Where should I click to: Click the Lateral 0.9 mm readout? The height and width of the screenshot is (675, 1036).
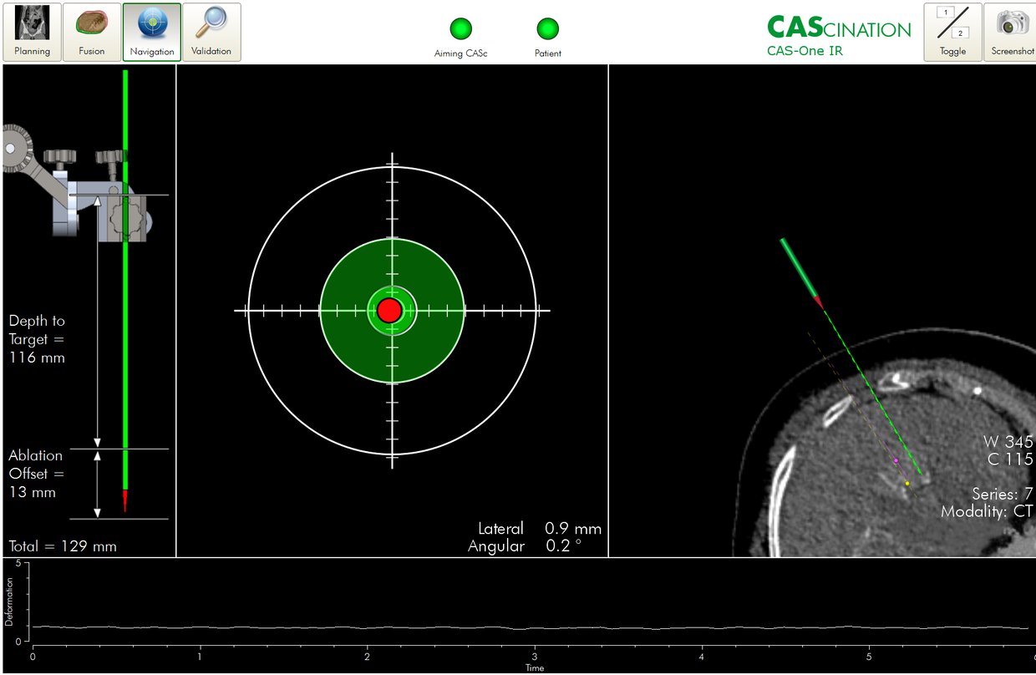pos(539,529)
